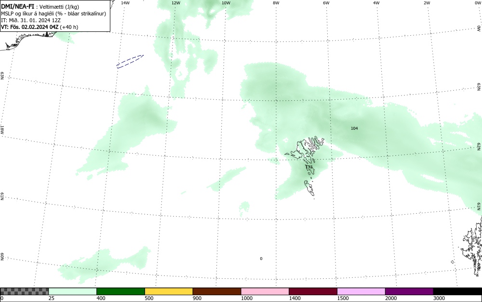
Task: Click the '133' value over the Faroes
Action: click(309, 167)
